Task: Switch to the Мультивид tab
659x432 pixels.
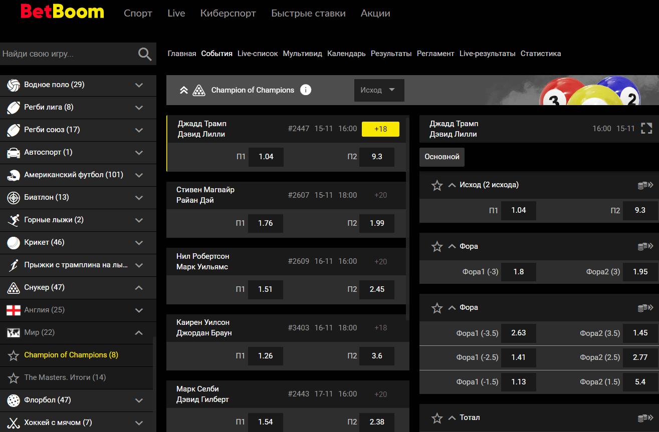Action: (303, 54)
